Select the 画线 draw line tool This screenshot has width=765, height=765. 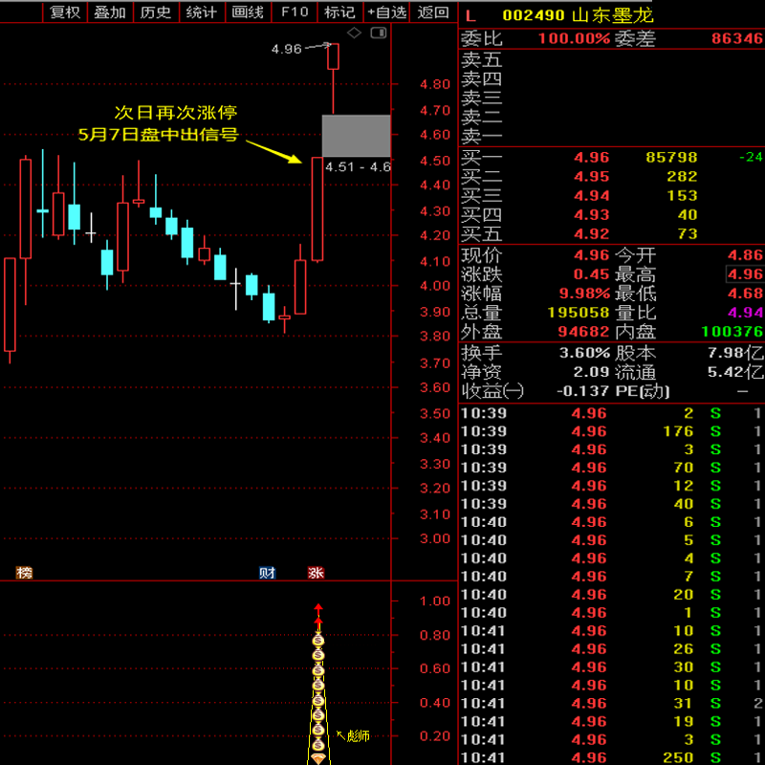click(x=248, y=12)
